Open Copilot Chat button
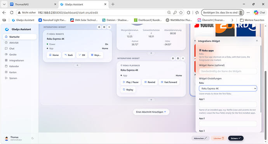This screenshot has height=144, width=268. [x=259, y=12]
